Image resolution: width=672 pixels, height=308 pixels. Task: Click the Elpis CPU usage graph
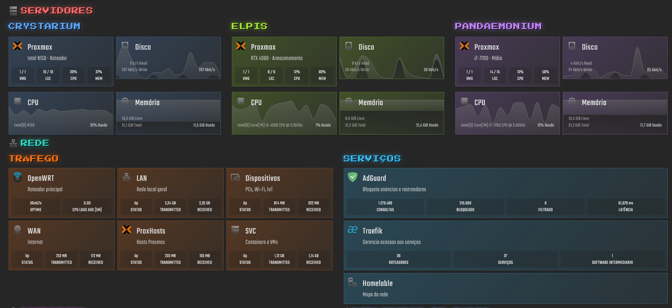pos(284,113)
